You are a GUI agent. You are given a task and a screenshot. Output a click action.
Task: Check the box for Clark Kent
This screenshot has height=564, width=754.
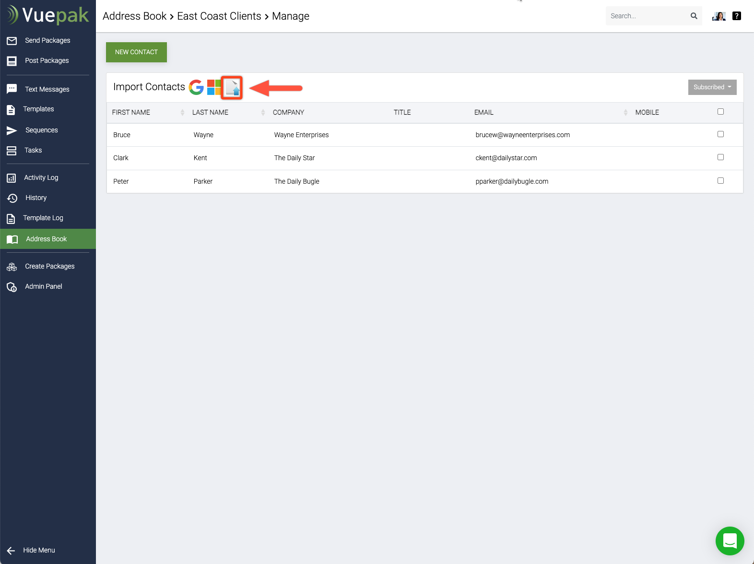[x=720, y=157]
